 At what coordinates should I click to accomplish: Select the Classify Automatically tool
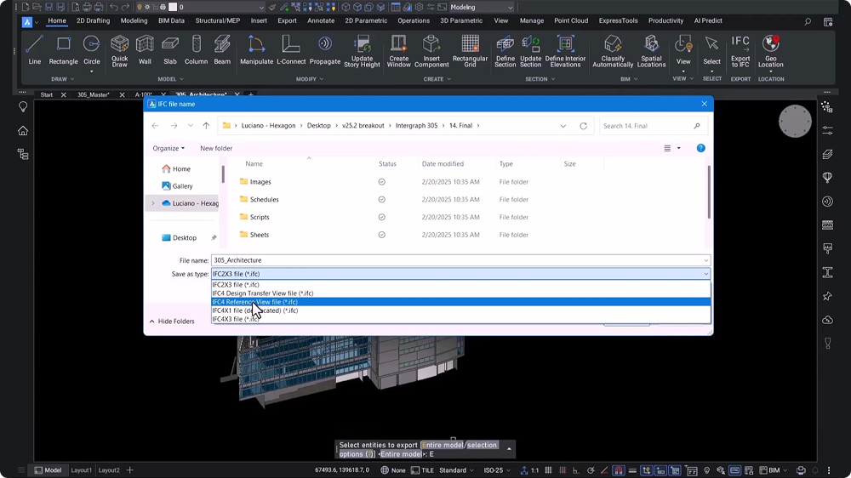tap(613, 51)
